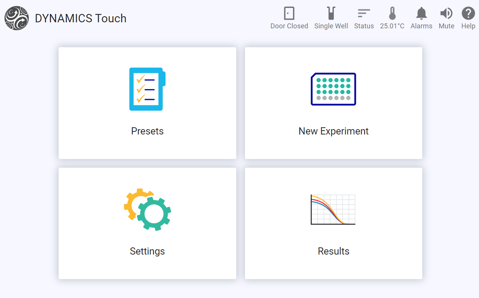Click the decay curve Results graph icon
Image resolution: width=479 pixels, height=298 pixels.
(333, 210)
